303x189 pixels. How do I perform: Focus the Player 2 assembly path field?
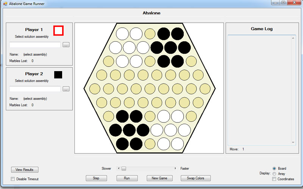(x=35, y=89)
